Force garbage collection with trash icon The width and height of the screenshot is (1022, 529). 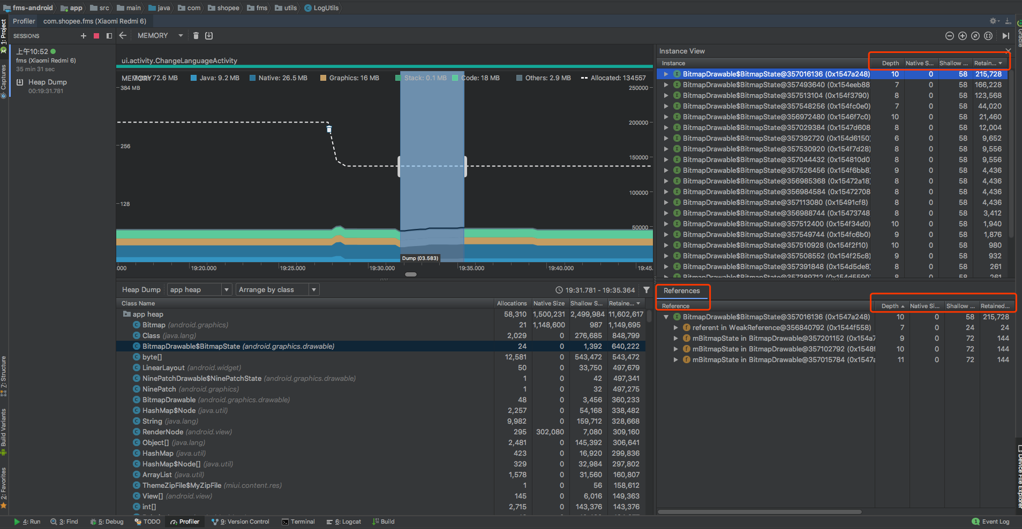click(x=196, y=36)
